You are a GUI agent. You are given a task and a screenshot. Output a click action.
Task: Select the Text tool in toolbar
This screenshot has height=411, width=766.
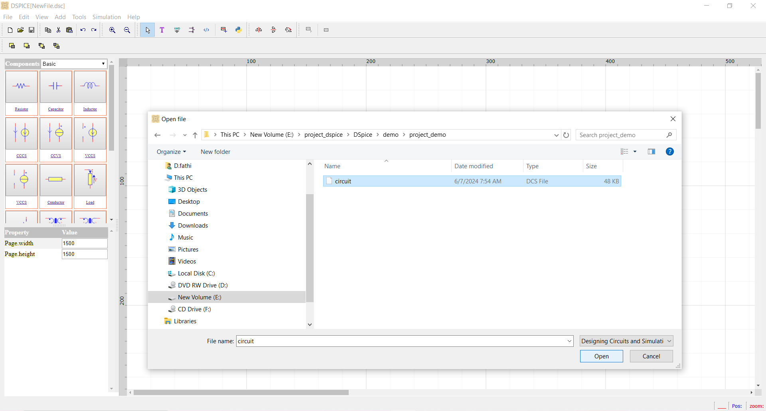pyautogui.click(x=162, y=30)
